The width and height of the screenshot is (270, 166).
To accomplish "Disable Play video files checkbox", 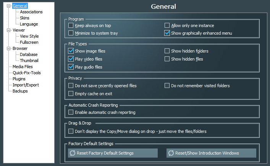I will pyautogui.click(x=71, y=59).
